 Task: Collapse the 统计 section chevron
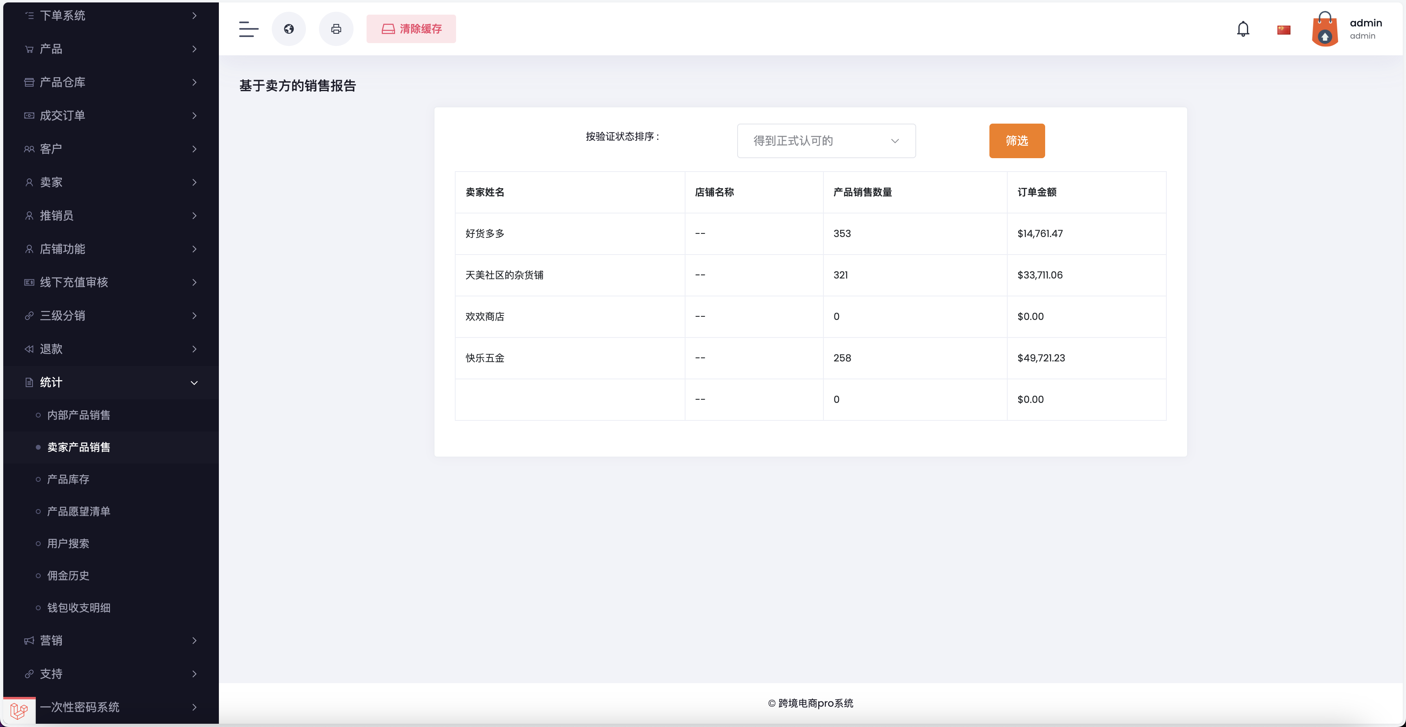coord(194,382)
